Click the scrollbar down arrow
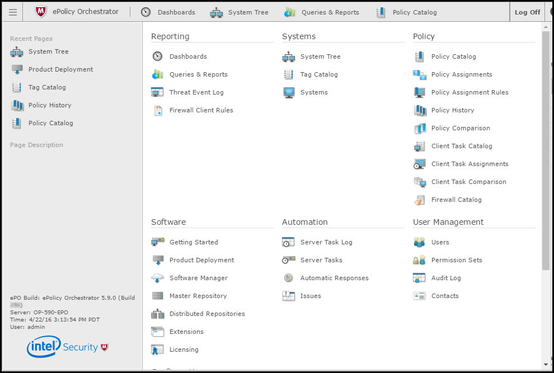Viewport: 554px width, 373px height. [x=546, y=364]
